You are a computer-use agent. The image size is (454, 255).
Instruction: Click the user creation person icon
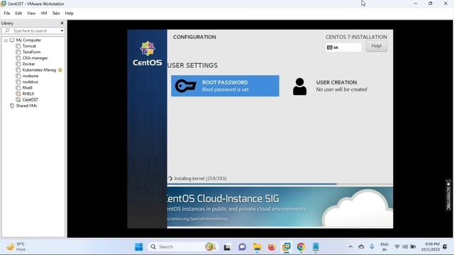click(299, 86)
